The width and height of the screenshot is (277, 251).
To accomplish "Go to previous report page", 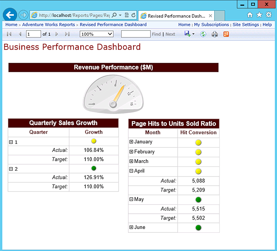I will pyautogui.click(x=20, y=34).
